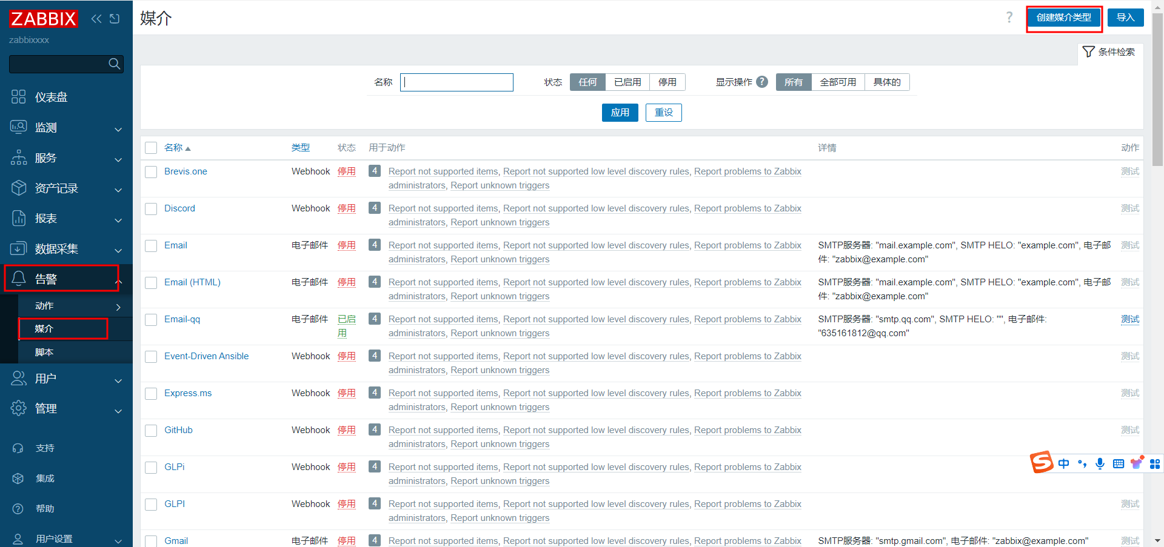
Task: Click the 管理 gear icon
Action: point(19,408)
